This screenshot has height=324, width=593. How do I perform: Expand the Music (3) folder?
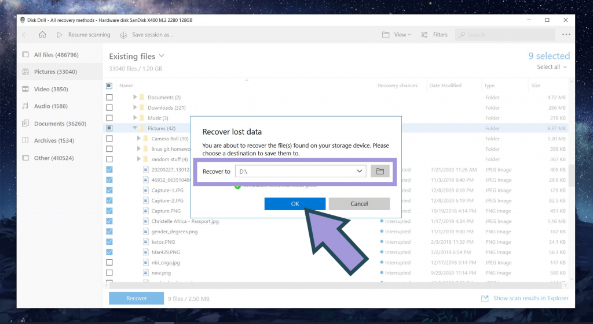click(x=135, y=118)
